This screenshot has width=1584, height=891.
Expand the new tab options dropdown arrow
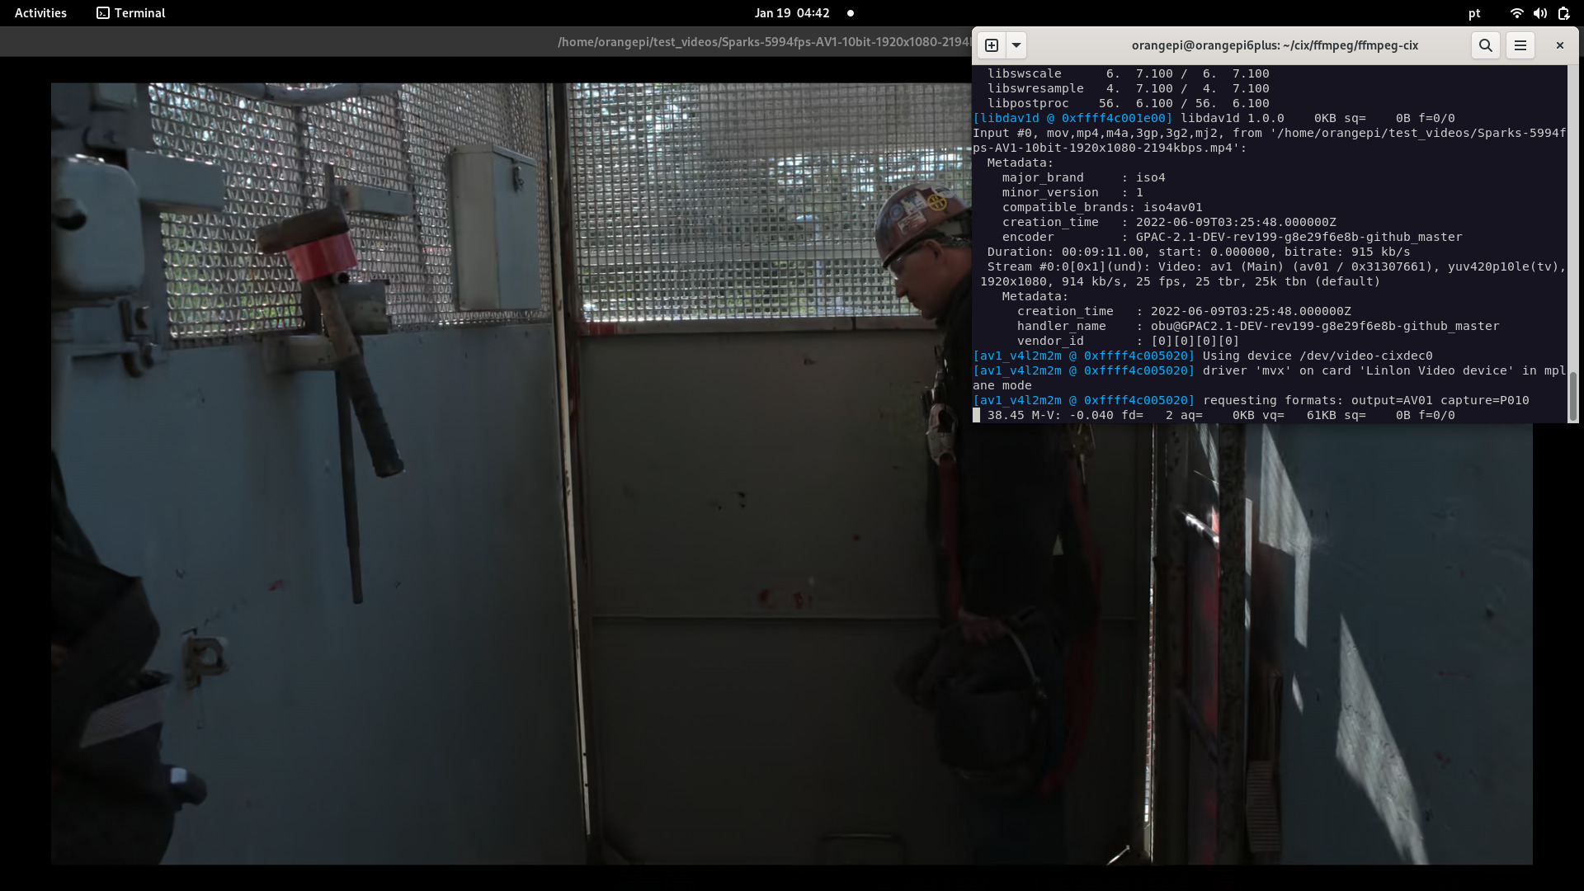1016,45
